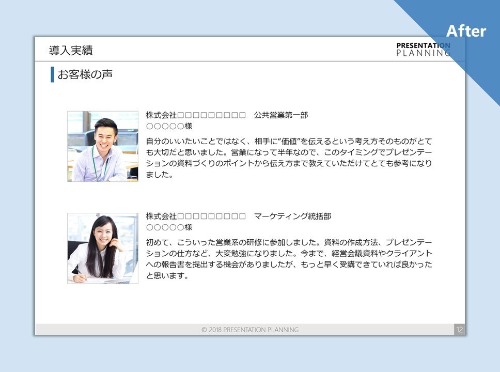Click the slide number 12
The width and height of the screenshot is (500, 372).
click(x=459, y=330)
